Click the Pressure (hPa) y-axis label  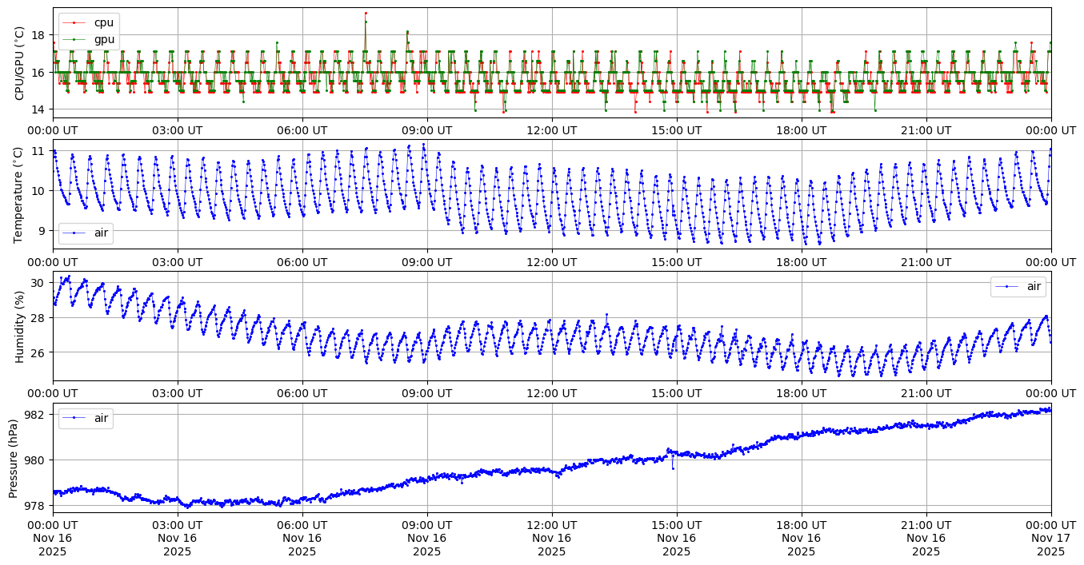pos(14,458)
